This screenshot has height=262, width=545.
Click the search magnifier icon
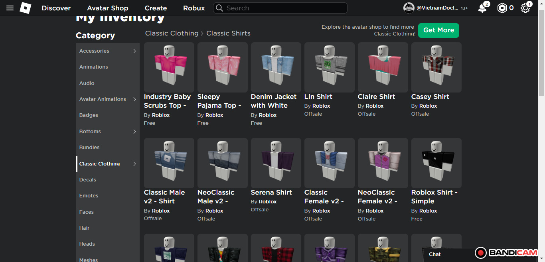219,8
